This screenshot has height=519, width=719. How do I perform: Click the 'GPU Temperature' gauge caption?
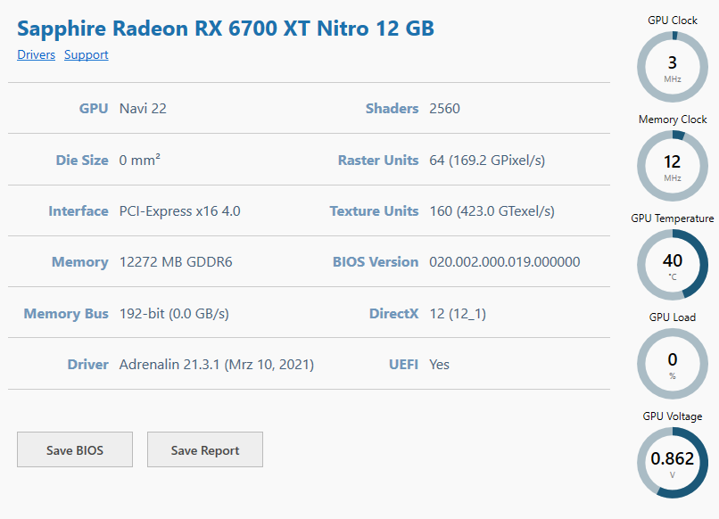click(673, 218)
